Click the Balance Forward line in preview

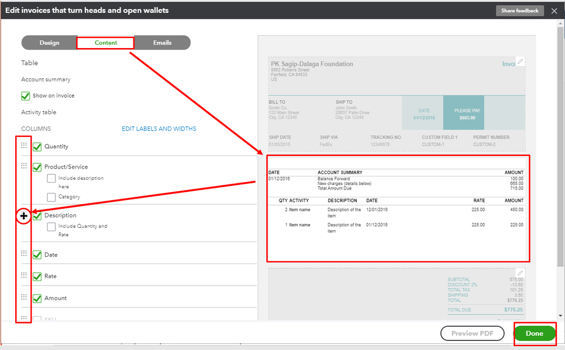[334, 179]
